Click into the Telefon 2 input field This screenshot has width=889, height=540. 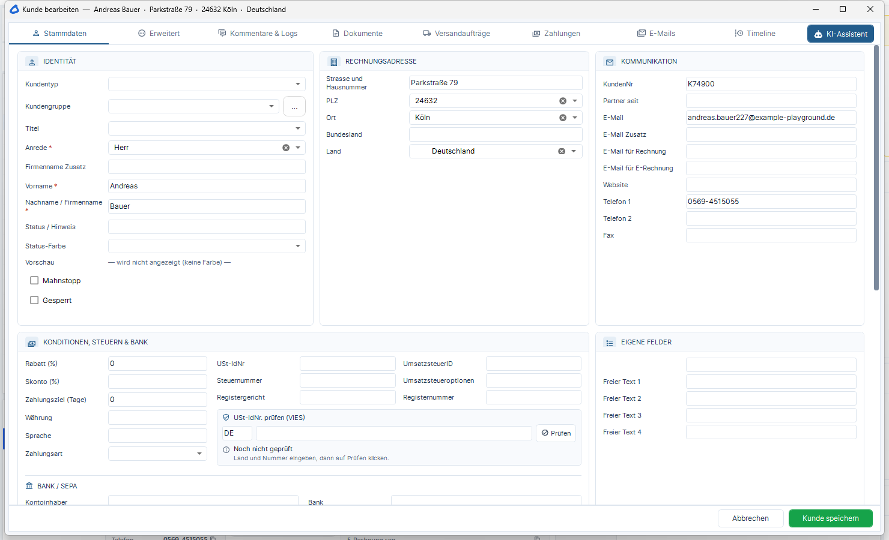click(x=771, y=218)
